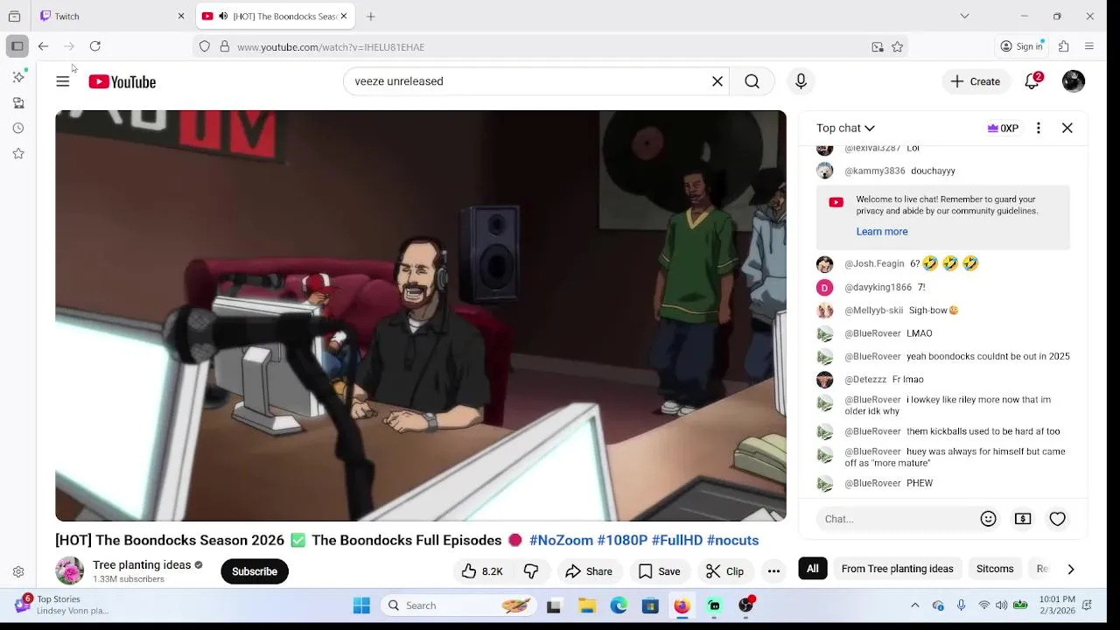The width and height of the screenshot is (1120, 630).
Task: Create a Clip of the video
Action: click(725, 571)
